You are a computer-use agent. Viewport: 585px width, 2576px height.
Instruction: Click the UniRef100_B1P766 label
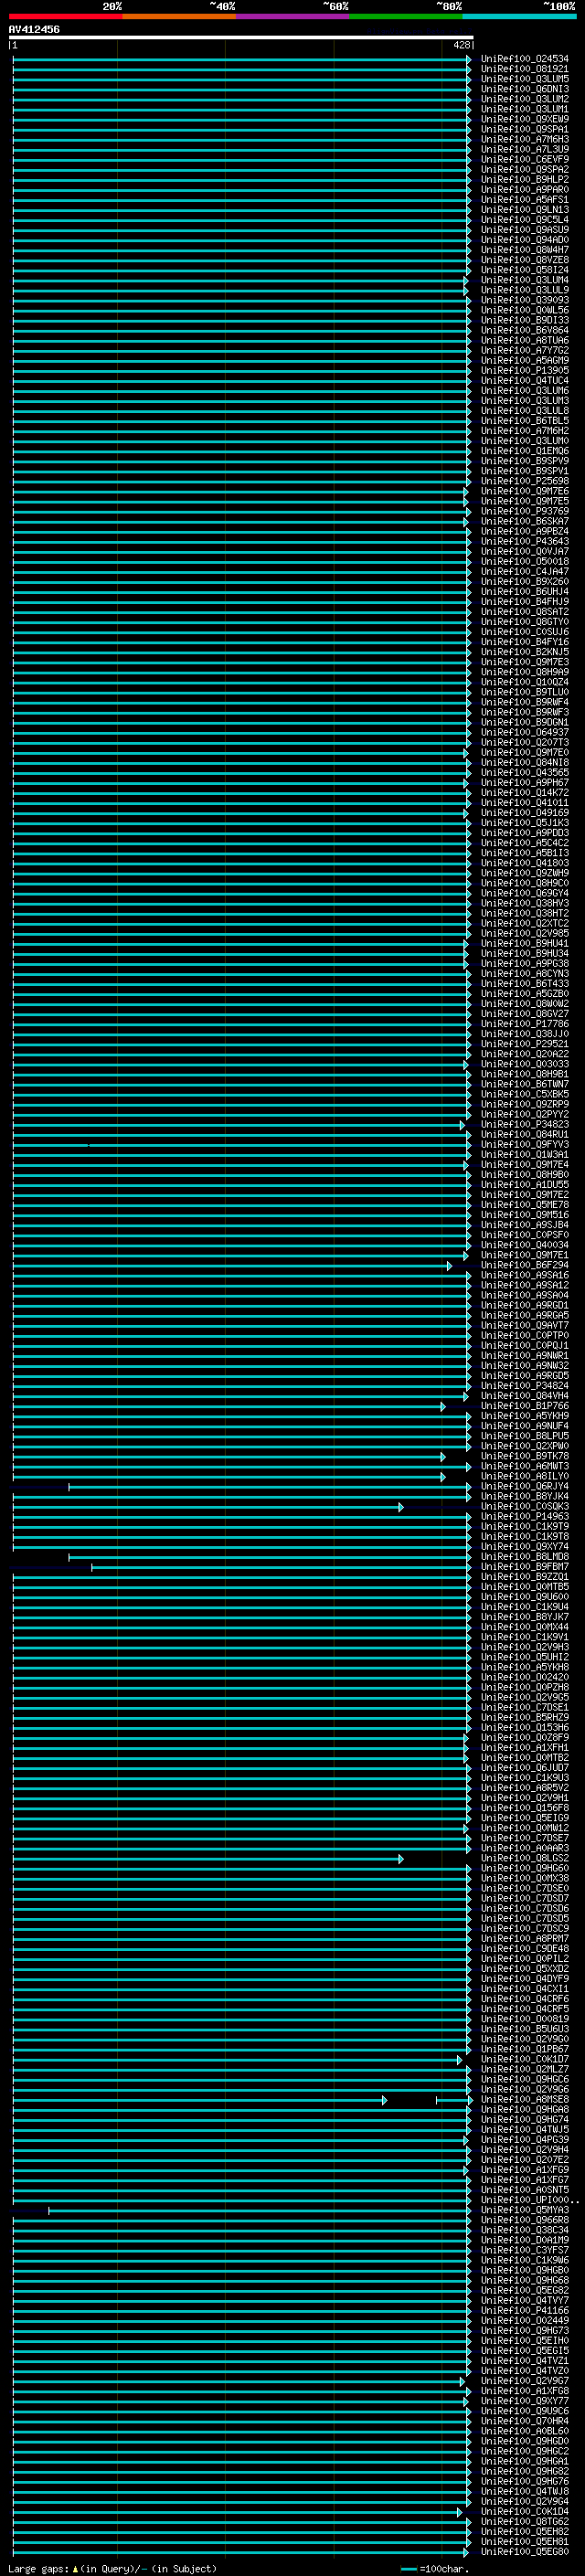pos(524,1406)
